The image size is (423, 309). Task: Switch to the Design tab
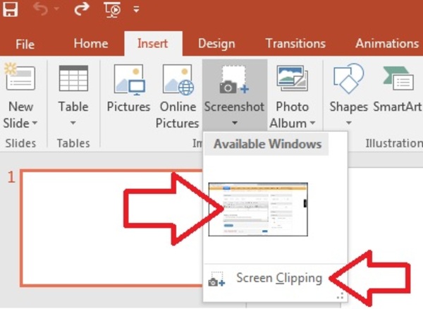216,44
